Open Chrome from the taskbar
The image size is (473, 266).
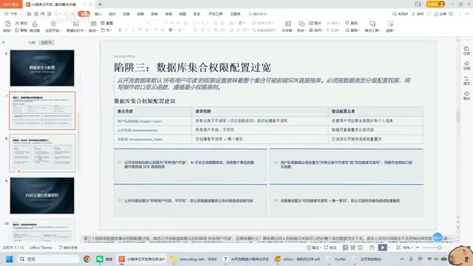tap(87, 259)
